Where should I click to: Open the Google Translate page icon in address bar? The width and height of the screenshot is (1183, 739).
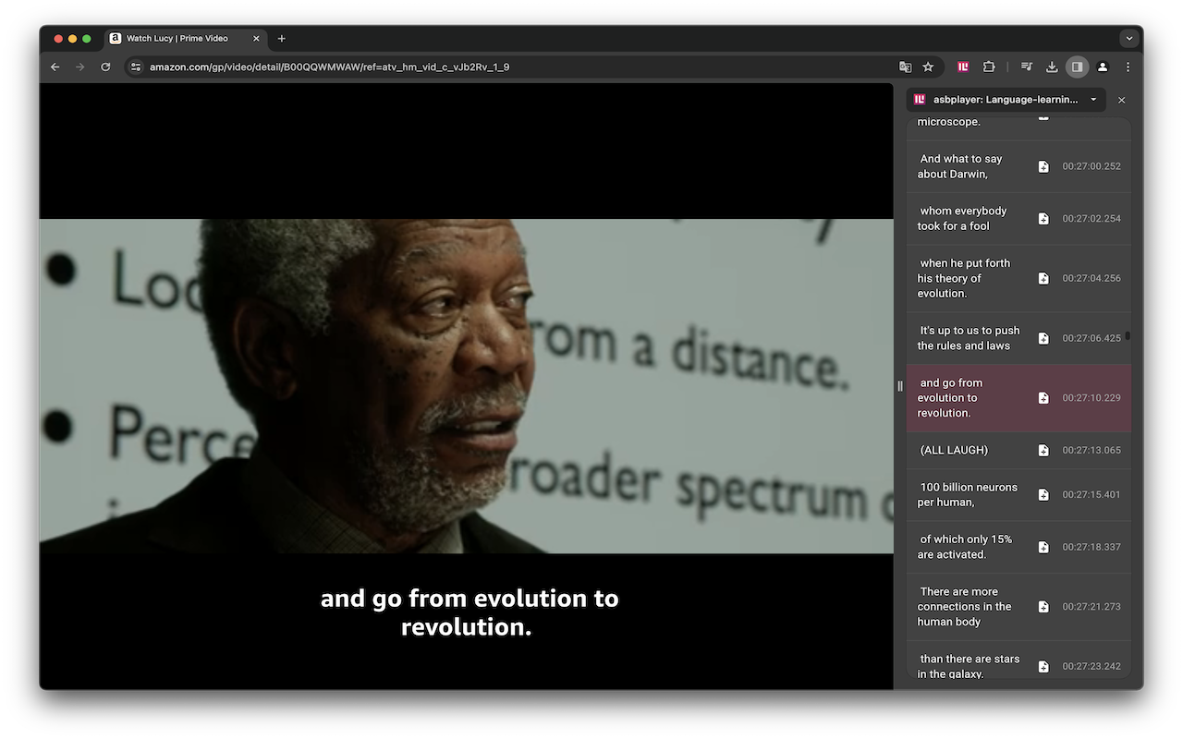coord(905,67)
